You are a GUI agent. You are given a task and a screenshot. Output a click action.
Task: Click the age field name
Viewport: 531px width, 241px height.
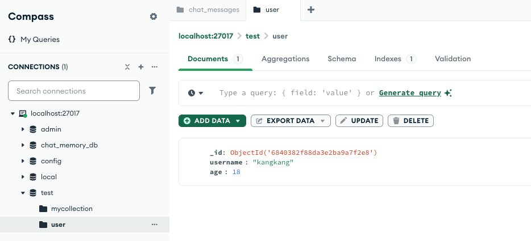coord(215,172)
